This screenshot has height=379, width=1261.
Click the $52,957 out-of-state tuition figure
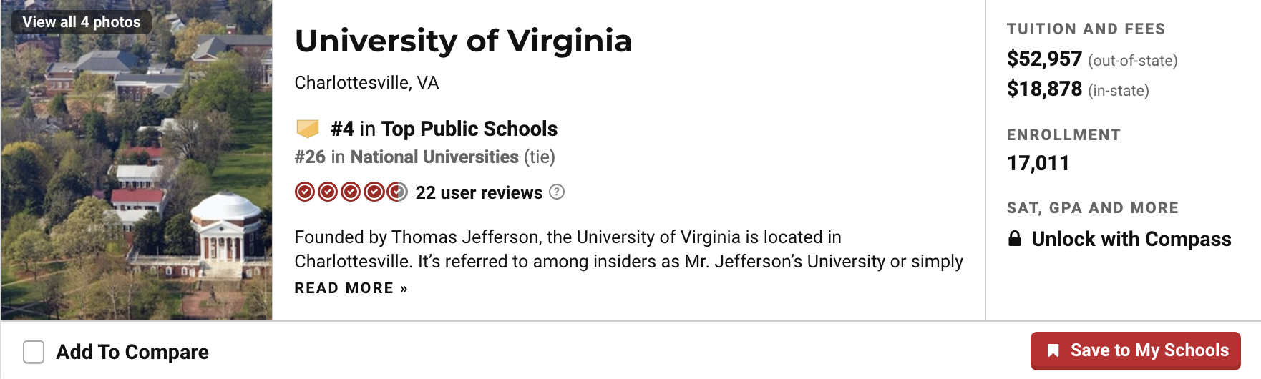click(1044, 59)
